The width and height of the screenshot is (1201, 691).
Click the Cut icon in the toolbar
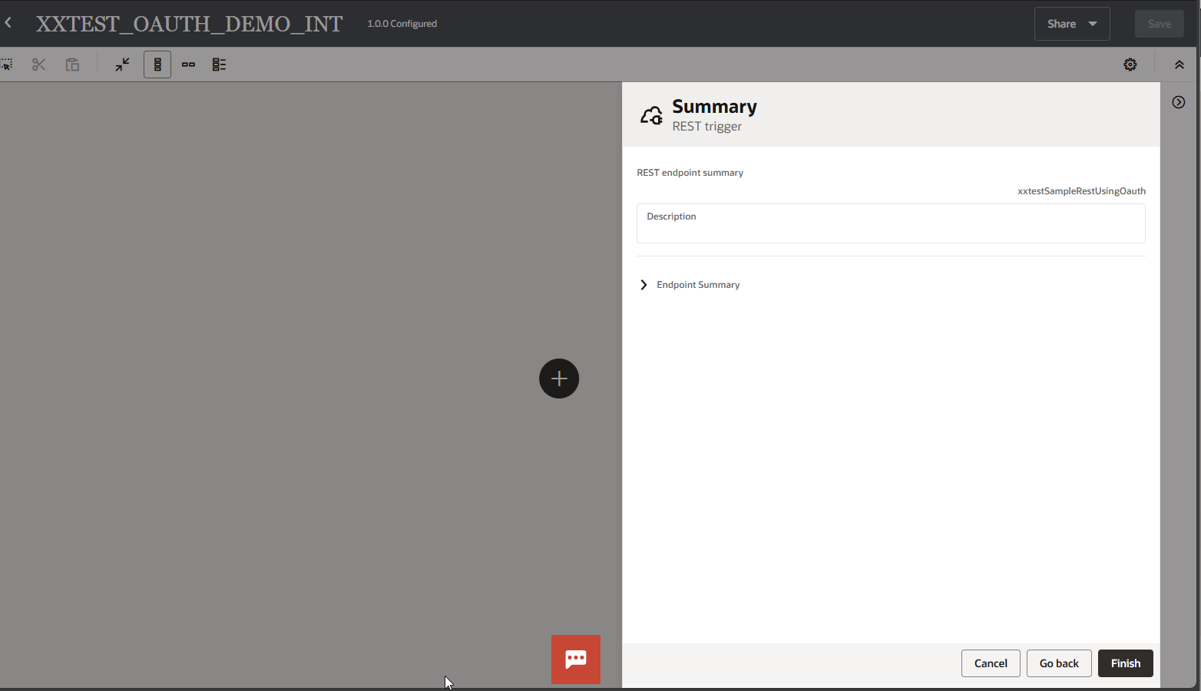pyautogui.click(x=38, y=64)
